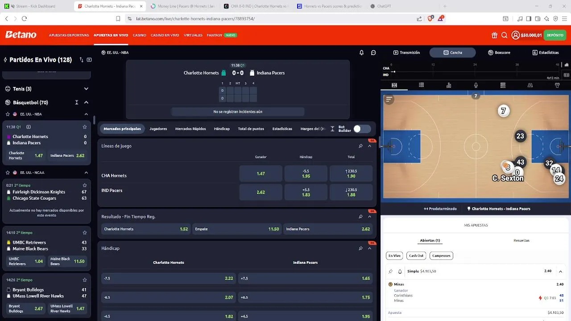Collapse the Simple bet details chevron
This screenshot has height=321, width=571.
pos(560,272)
